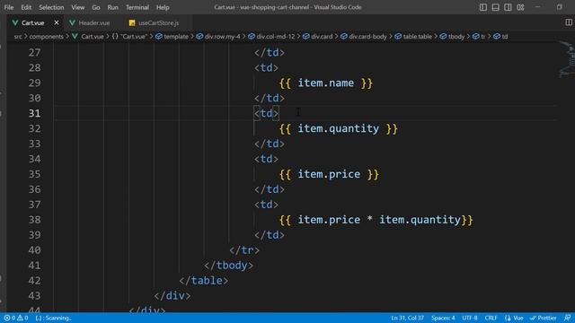
Task: Place cursor on {{ item.name }} text
Action: click(x=325, y=83)
